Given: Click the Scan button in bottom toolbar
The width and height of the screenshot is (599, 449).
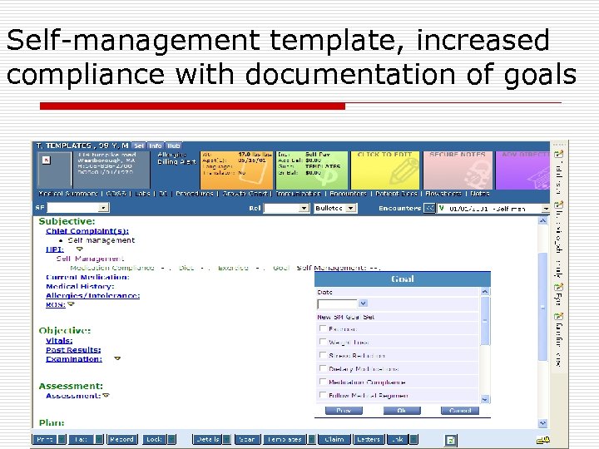Looking at the screenshot, I should pyautogui.click(x=248, y=440).
